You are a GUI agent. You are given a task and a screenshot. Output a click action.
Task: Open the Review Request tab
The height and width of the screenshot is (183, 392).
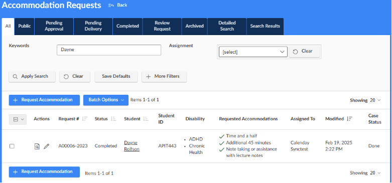point(162,26)
